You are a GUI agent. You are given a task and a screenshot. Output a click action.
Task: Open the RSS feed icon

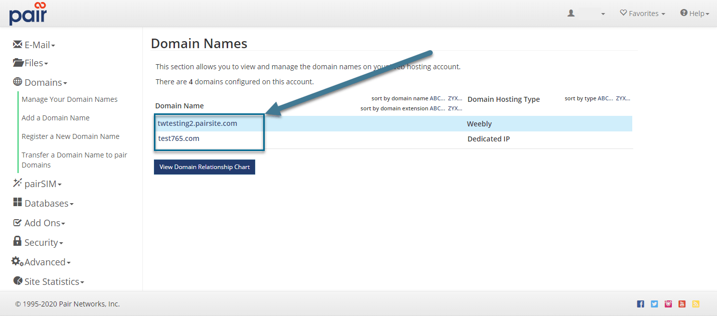(696, 304)
